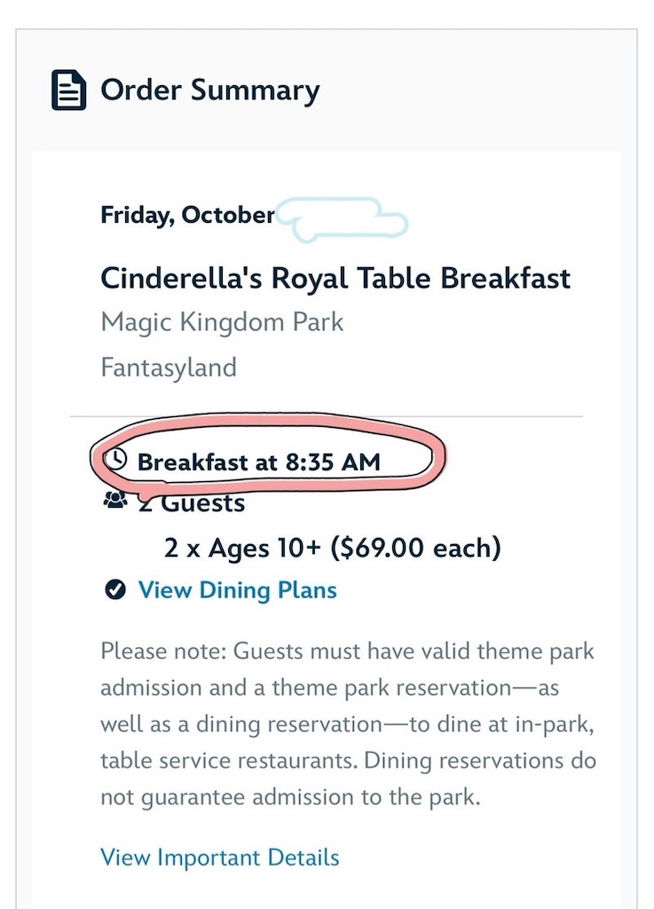The width and height of the screenshot is (654, 909).
Task: Open the View Important Details link
Action: click(x=219, y=858)
